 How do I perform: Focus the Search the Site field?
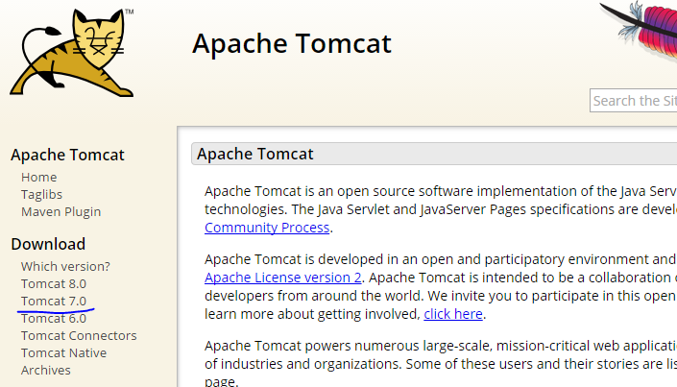[x=634, y=101]
